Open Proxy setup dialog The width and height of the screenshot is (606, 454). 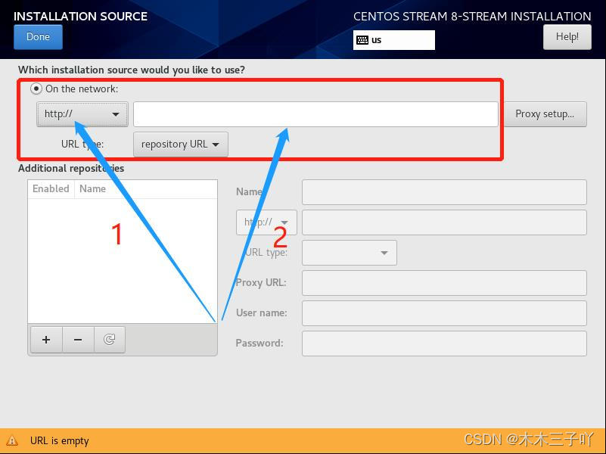546,113
